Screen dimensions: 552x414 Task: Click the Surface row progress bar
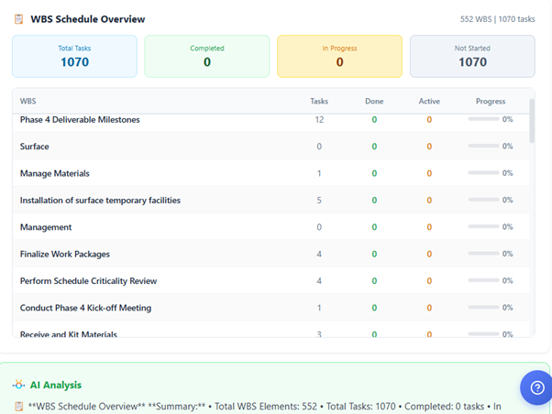[x=483, y=147]
